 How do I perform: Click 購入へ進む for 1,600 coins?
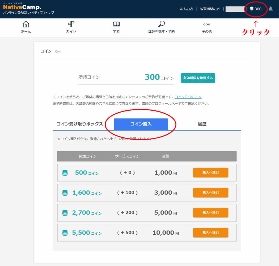(x=210, y=192)
